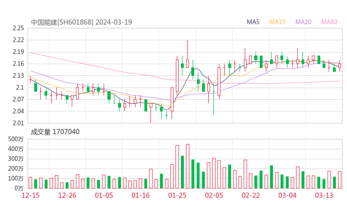Select the 02-22 date label
Image resolution: width=347 pixels, height=206 pixels.
(x=250, y=195)
